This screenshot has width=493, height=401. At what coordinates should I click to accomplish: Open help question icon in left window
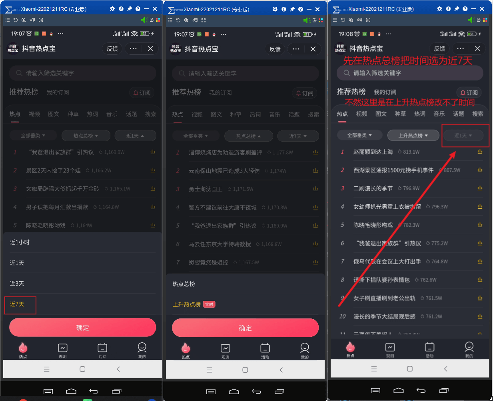point(138,9)
